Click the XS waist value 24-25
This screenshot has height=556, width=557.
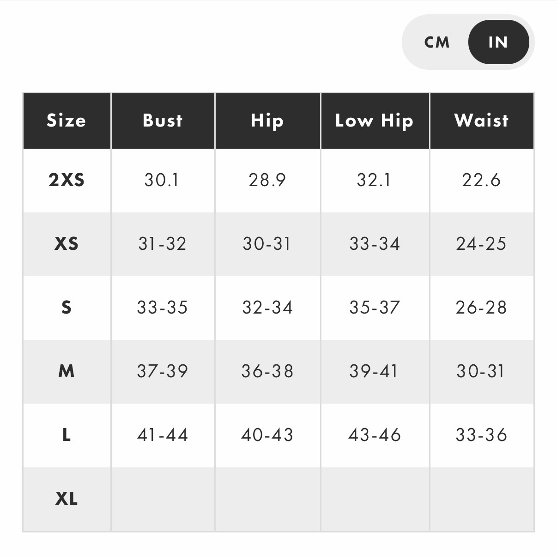pos(481,244)
